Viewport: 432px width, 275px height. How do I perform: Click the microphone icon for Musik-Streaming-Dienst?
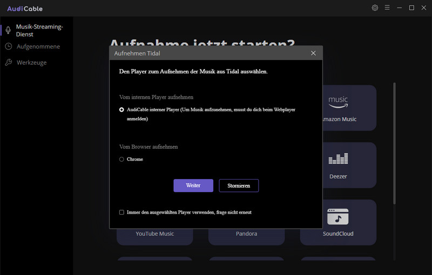tap(8, 30)
